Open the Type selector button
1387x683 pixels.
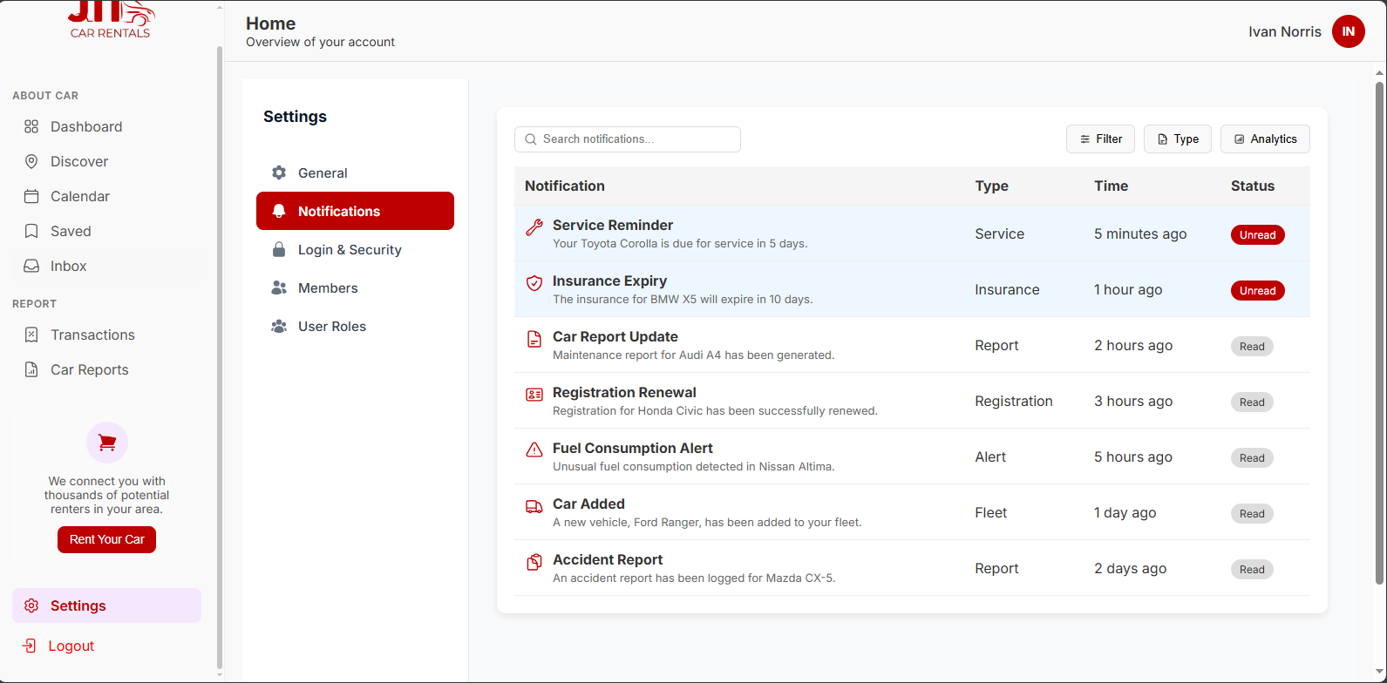pos(1177,139)
